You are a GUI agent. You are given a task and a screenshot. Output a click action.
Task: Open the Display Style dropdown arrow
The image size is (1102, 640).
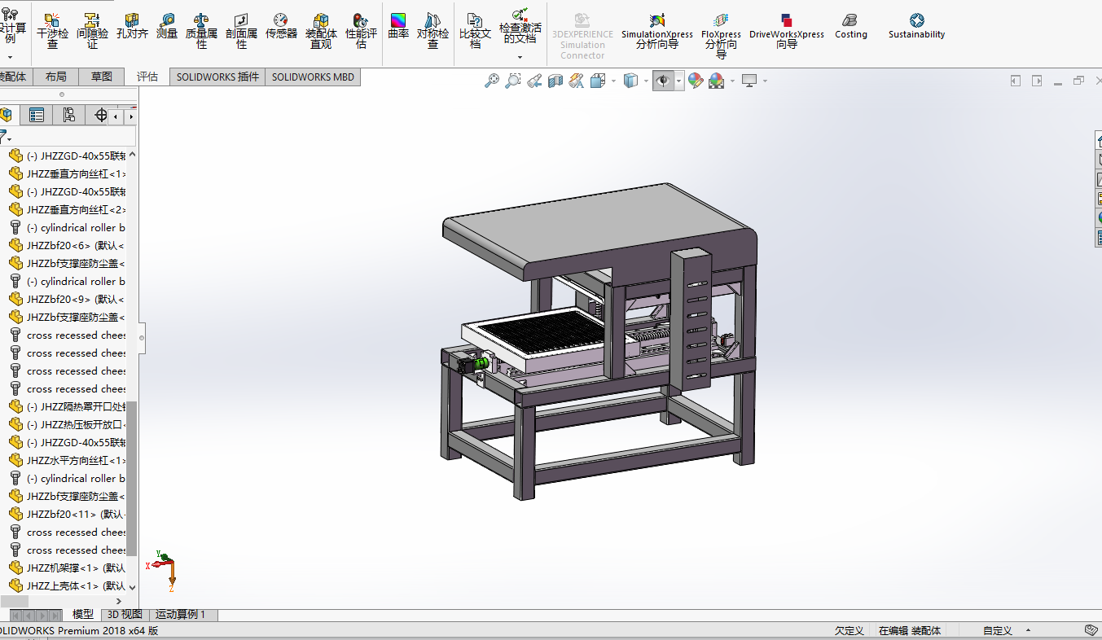(x=646, y=81)
